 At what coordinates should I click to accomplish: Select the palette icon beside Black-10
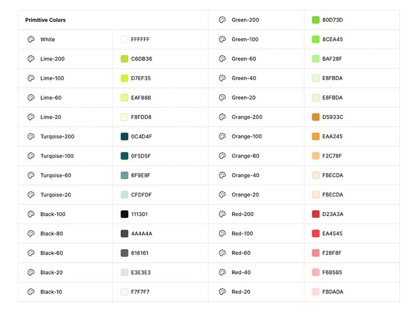(x=31, y=292)
